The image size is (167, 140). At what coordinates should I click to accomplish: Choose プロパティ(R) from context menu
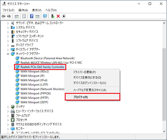click(93, 97)
